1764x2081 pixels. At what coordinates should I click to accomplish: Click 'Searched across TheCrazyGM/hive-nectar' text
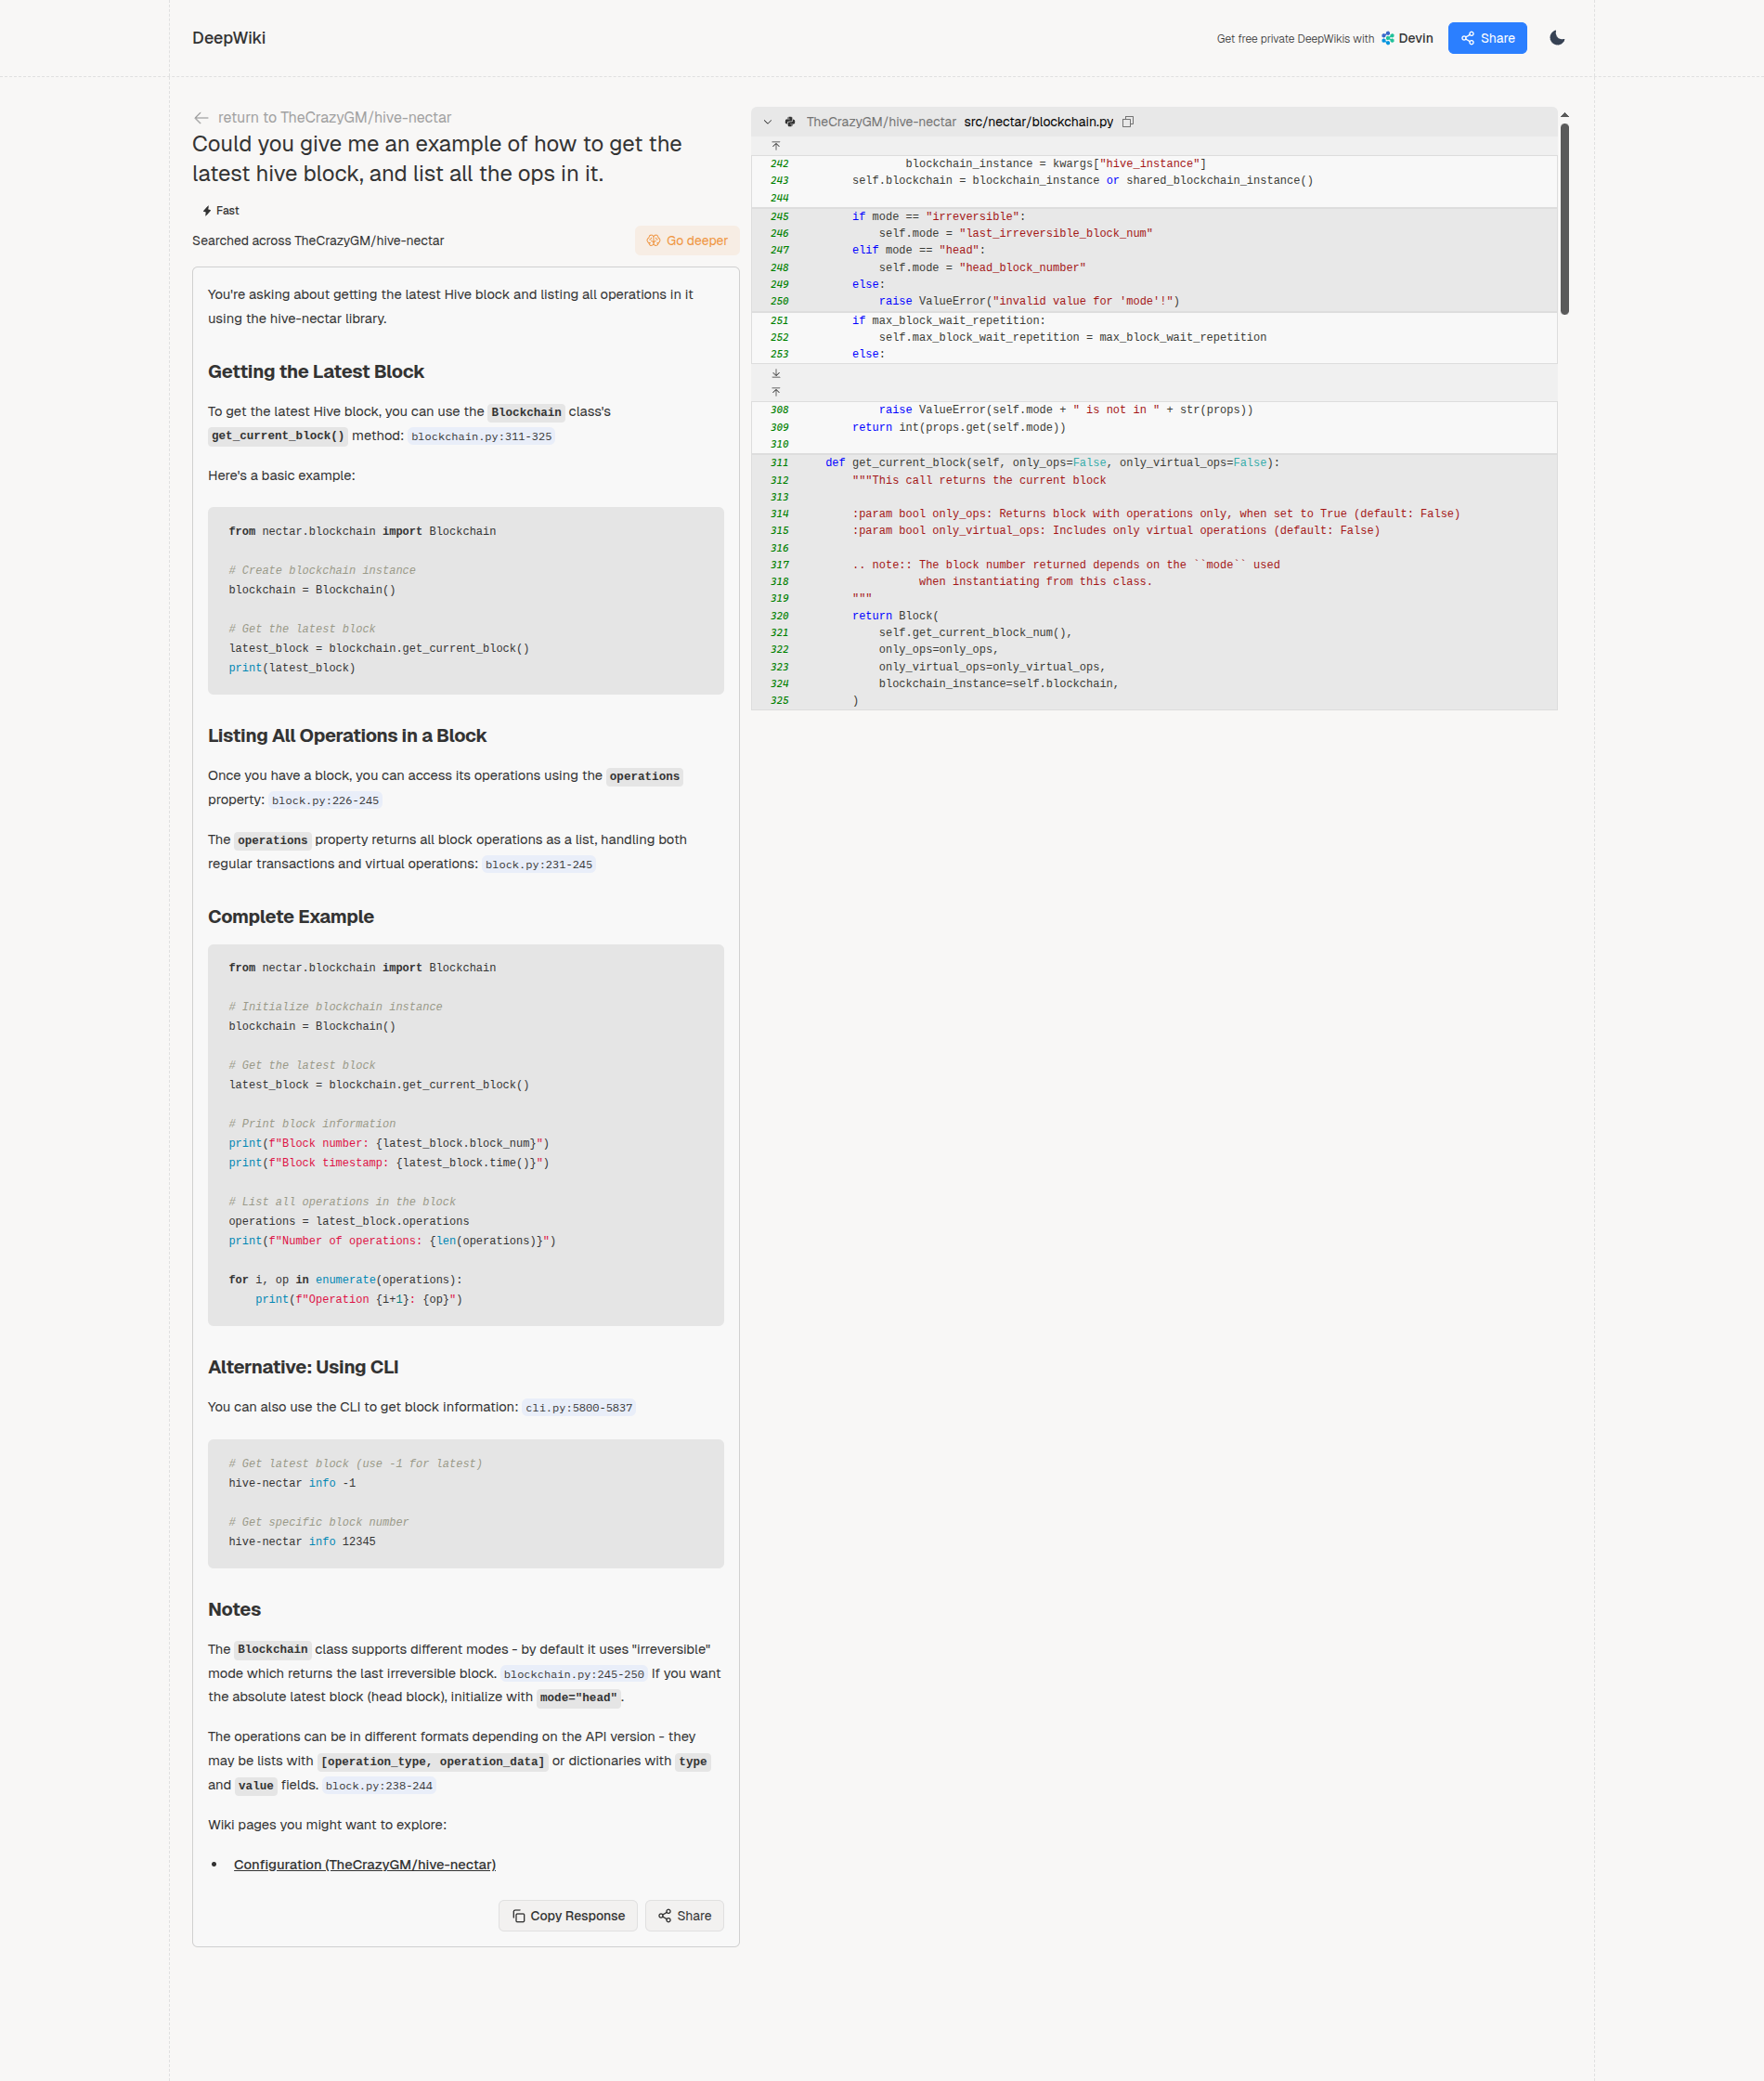tap(318, 241)
